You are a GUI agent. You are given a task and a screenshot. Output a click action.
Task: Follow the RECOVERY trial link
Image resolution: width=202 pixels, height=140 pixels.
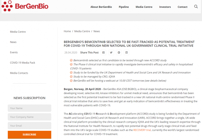[142, 130]
